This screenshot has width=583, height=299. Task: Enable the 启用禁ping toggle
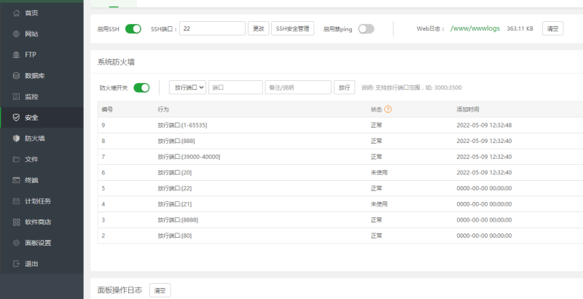367,28
